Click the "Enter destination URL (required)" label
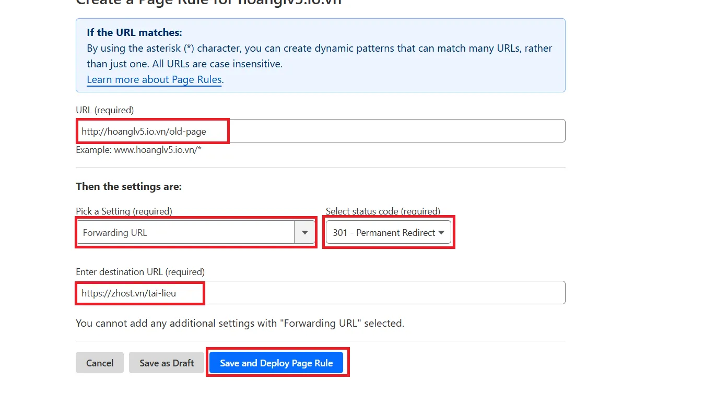The height and width of the screenshot is (393, 728). (140, 272)
